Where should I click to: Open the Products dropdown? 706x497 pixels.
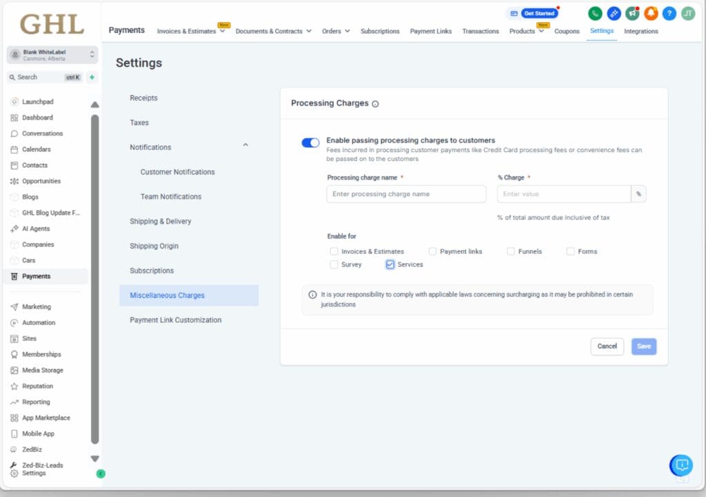(x=524, y=31)
